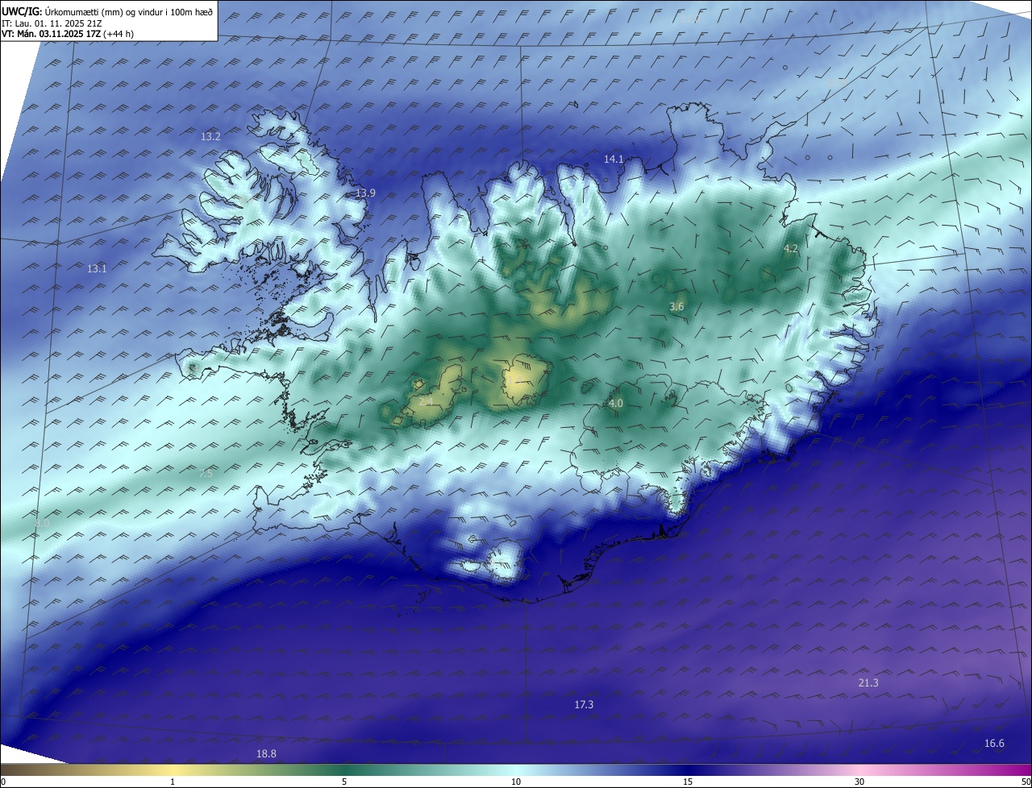
Task: Click the 13.9 value label on the map
Action: pyautogui.click(x=365, y=193)
